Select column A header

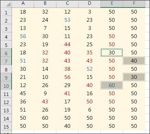point(23,4)
